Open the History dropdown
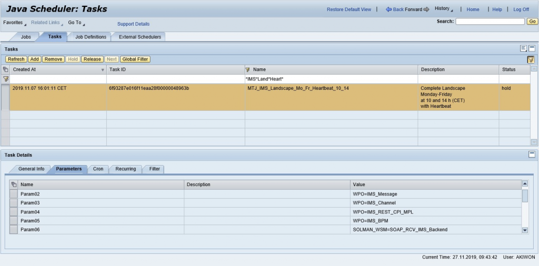 443,8
